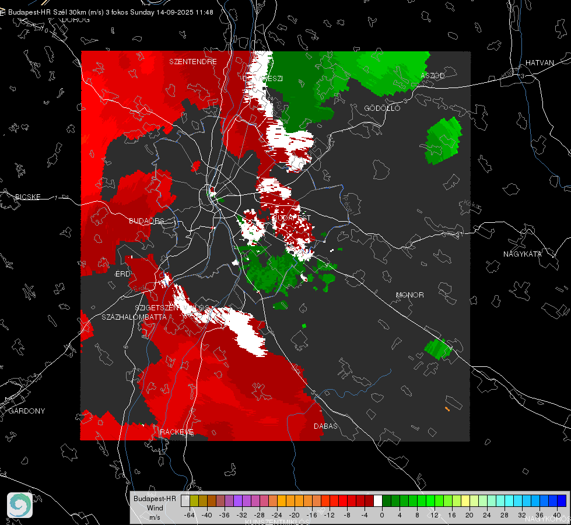Screen dimensions: 571x525
Task: Click the swirl weather logo icon
Action: [20, 505]
